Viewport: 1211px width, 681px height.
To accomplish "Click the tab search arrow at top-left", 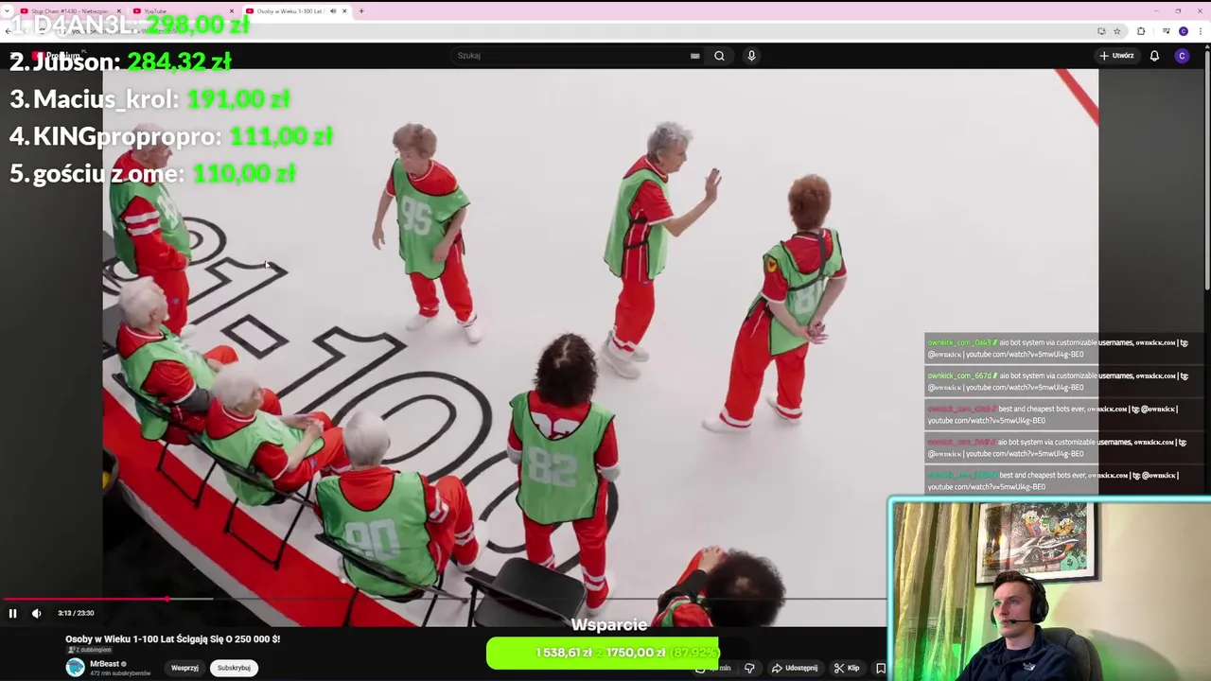I will (x=8, y=11).
